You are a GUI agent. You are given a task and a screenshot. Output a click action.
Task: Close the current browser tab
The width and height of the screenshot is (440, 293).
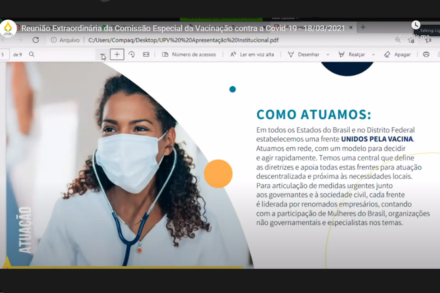pos(351,27)
